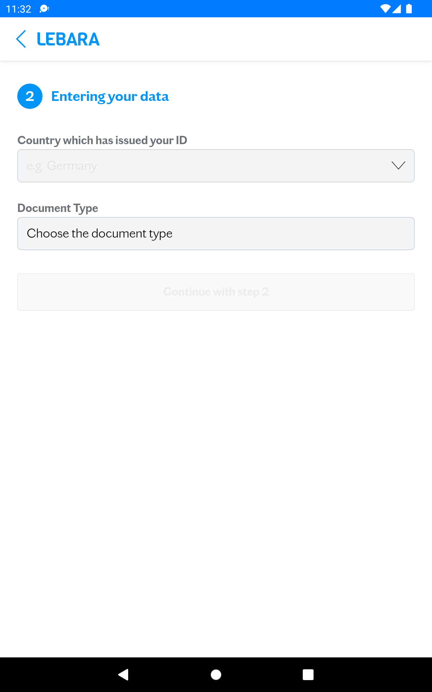
Task: Tap the blue step 2 circle badge
Action: tap(30, 96)
